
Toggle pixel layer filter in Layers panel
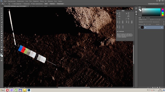151,20
